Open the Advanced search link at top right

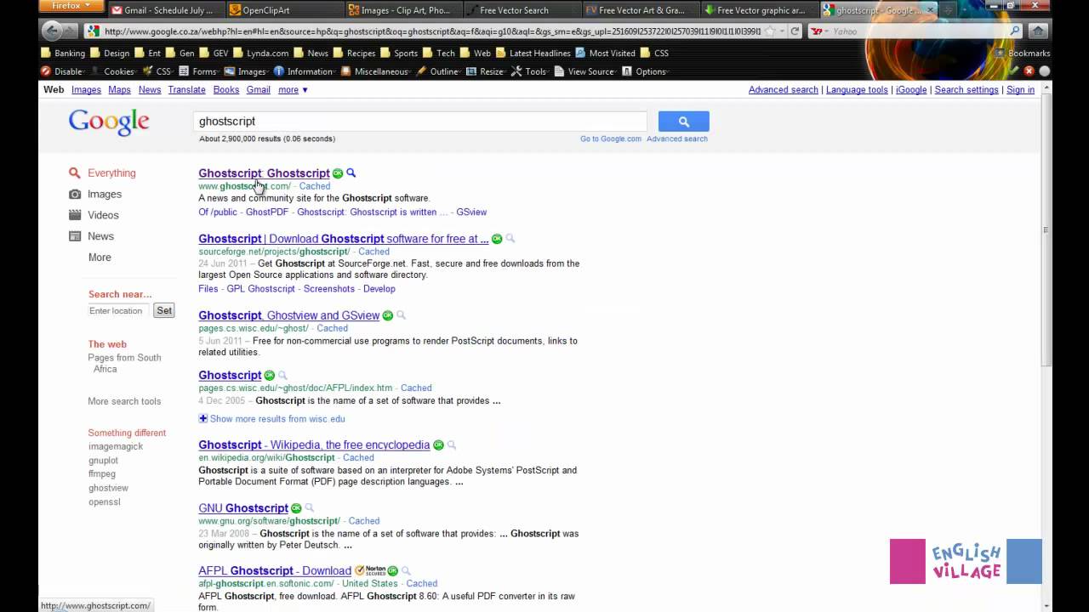tap(783, 89)
